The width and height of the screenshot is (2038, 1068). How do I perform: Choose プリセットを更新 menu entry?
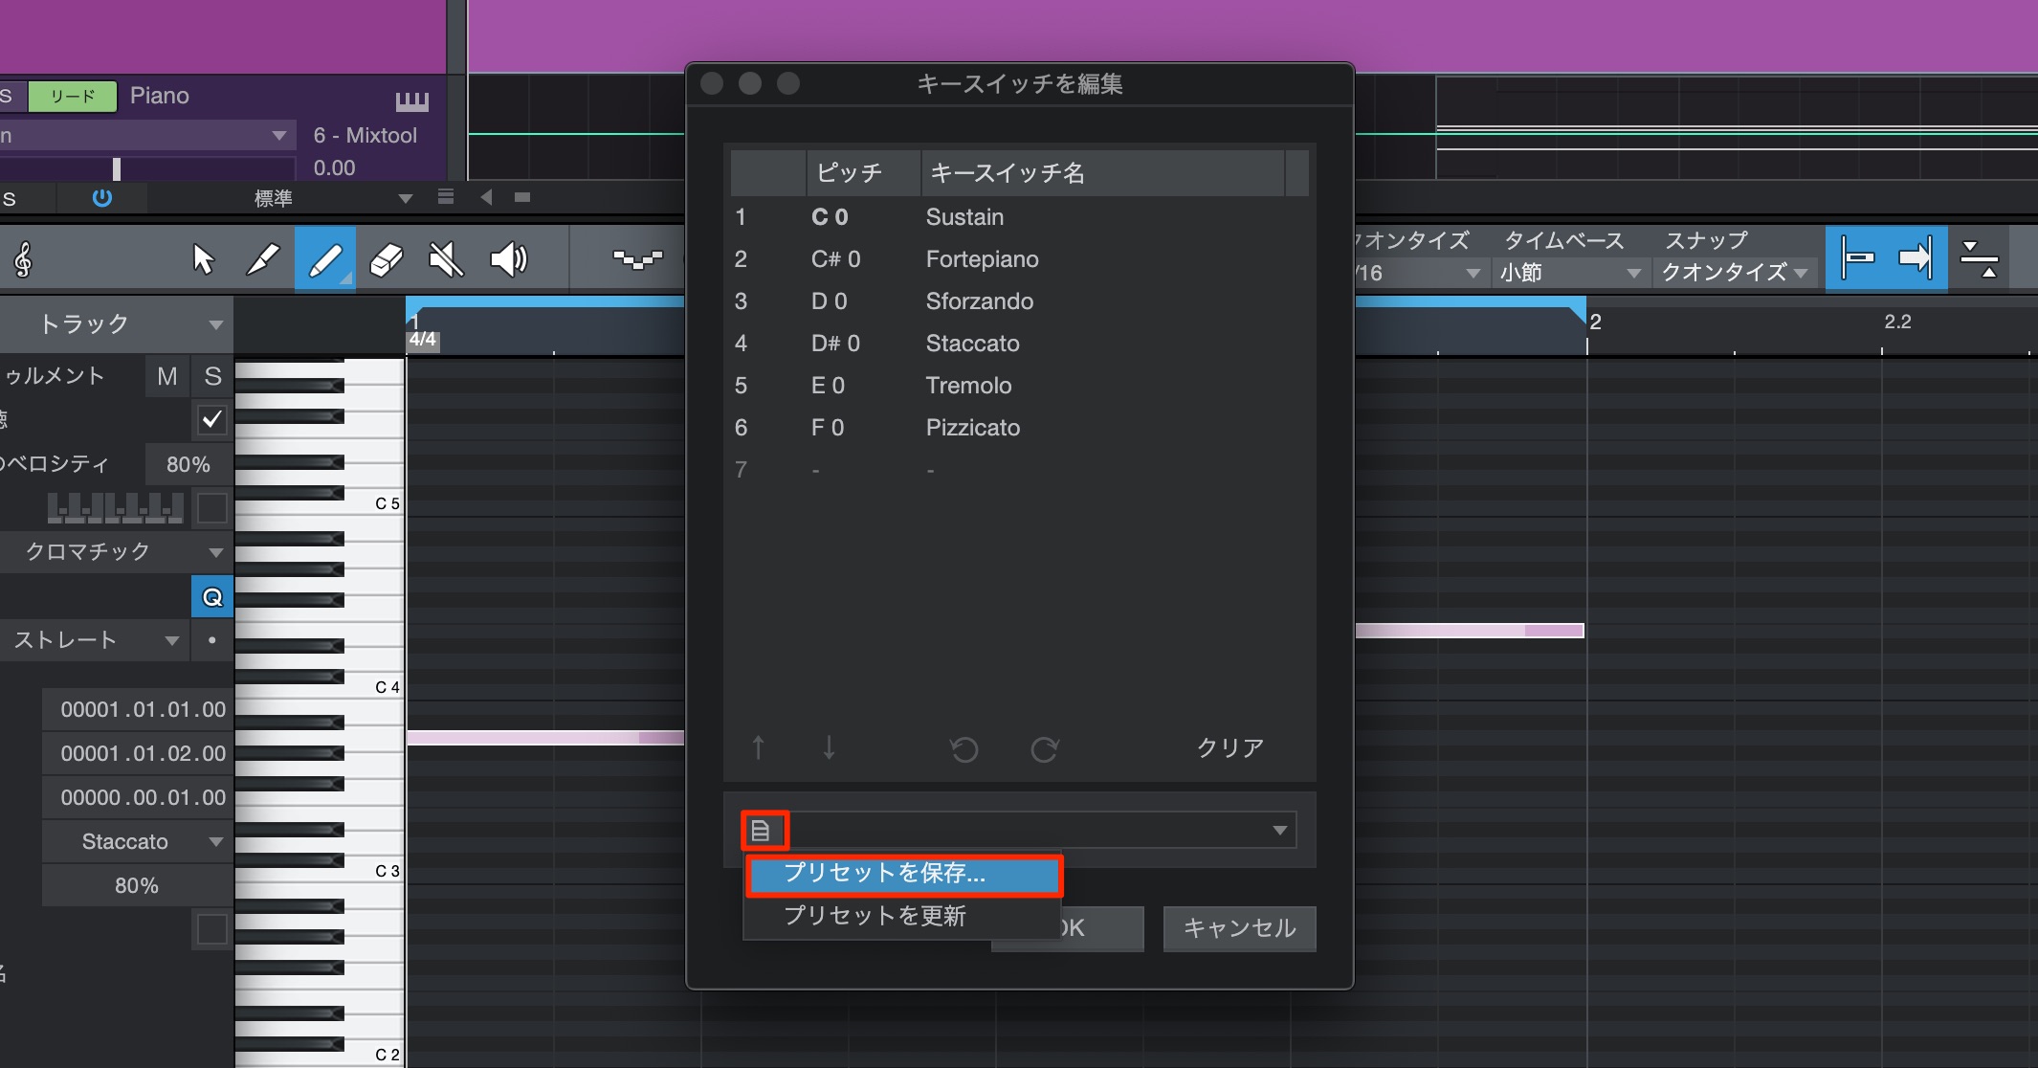901,916
